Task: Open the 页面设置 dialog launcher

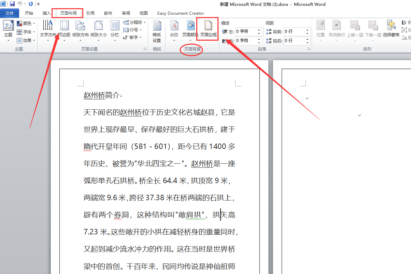Action: point(145,49)
